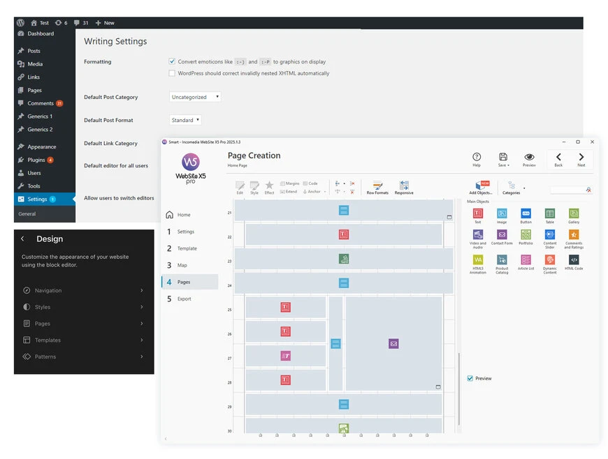Open the Default Post Format dropdown
This screenshot has width=608, height=459.
click(x=185, y=120)
